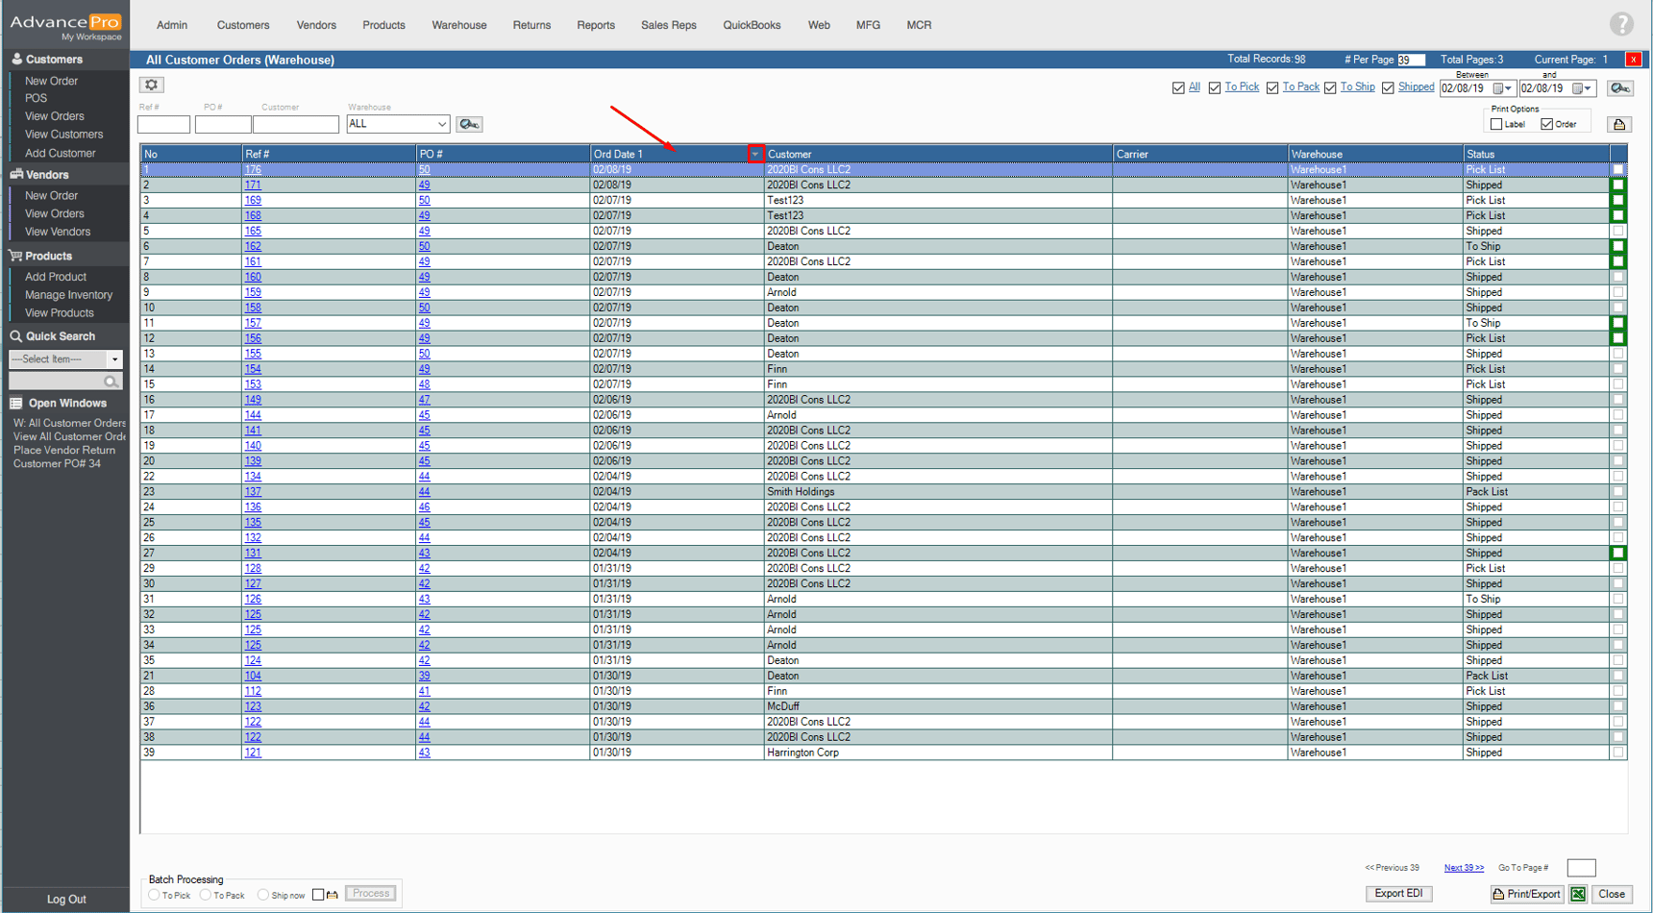The image size is (1653, 913).
Task: Go to Next 39 records link
Action: coord(1463,868)
